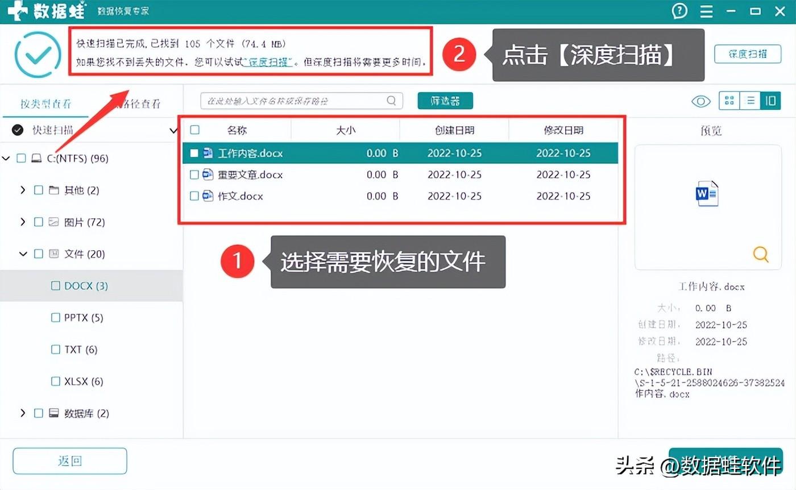Image resolution: width=796 pixels, height=490 pixels.
Task: Collapse the C:(NTFS) drive tree node
Action: point(6,158)
